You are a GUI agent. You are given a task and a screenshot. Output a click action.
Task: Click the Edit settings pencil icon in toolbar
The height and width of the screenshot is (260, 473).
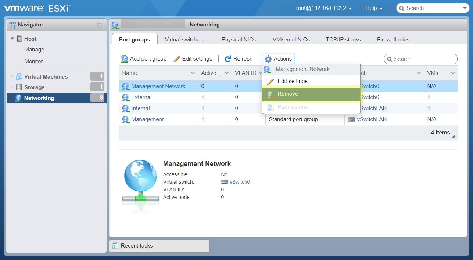(x=176, y=59)
